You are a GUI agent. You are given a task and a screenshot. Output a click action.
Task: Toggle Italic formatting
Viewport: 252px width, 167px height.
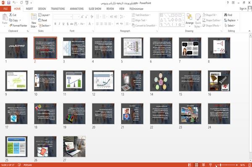click(59, 24)
